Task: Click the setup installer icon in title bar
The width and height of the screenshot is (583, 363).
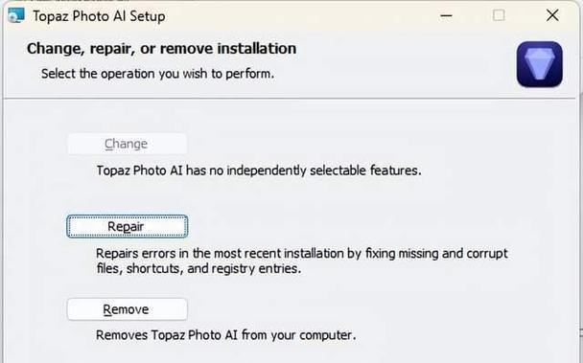Action: click(x=16, y=15)
